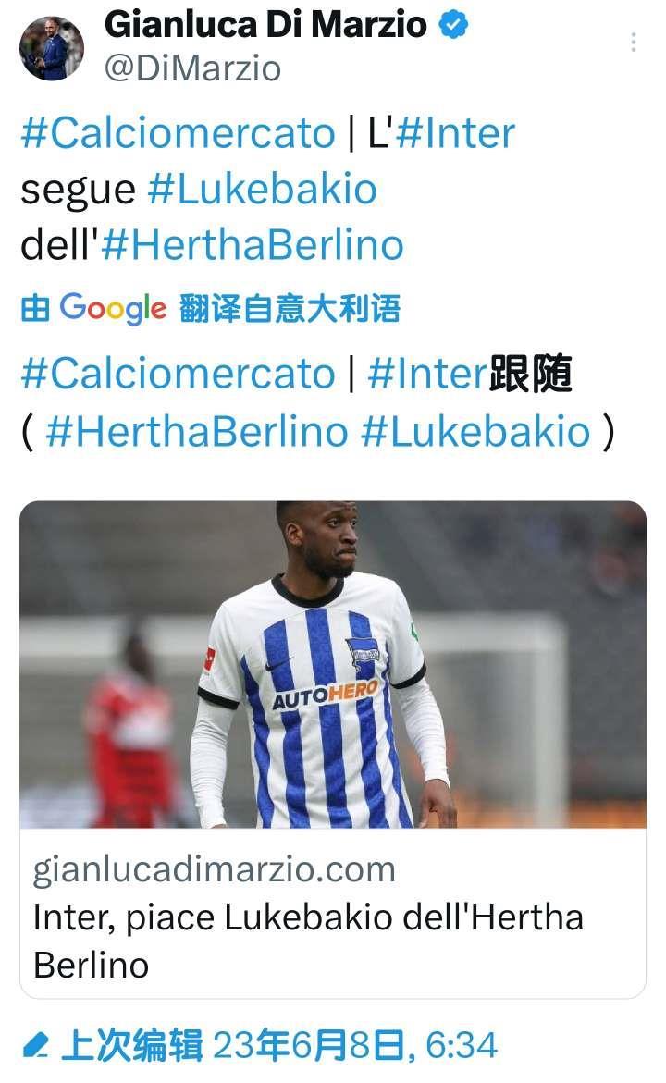Open the #Lukebakio hashtag after segue
The image size is (666, 1083).
pos(263,190)
